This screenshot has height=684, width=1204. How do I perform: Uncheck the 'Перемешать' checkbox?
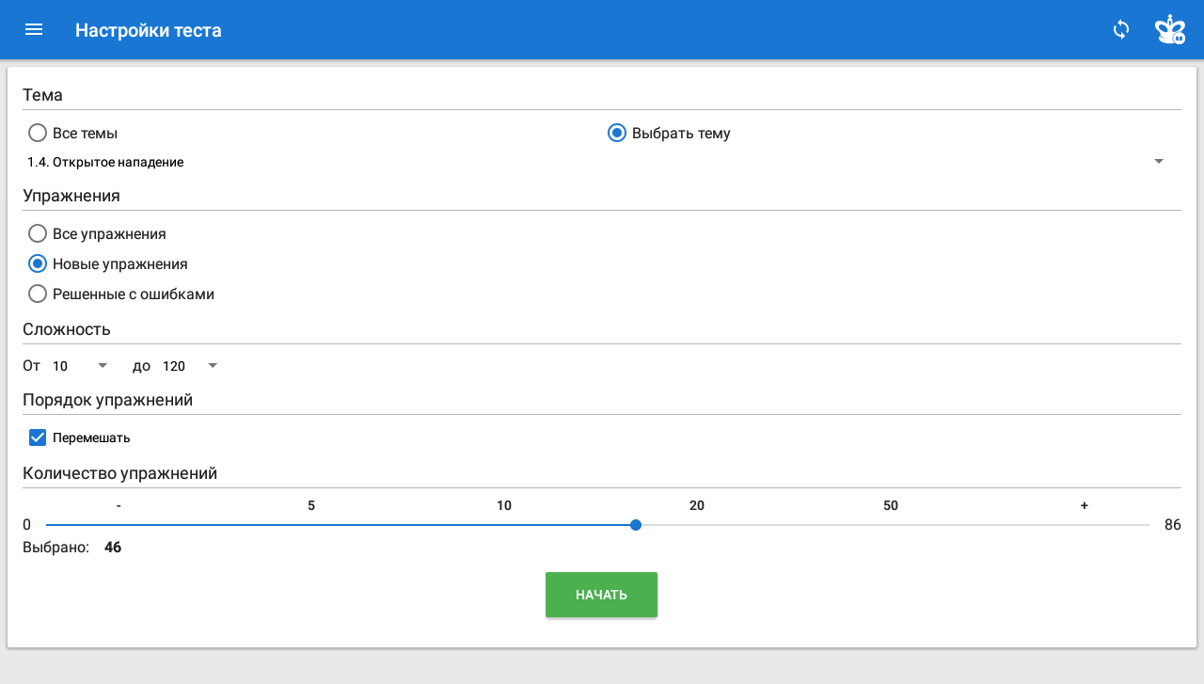click(38, 437)
